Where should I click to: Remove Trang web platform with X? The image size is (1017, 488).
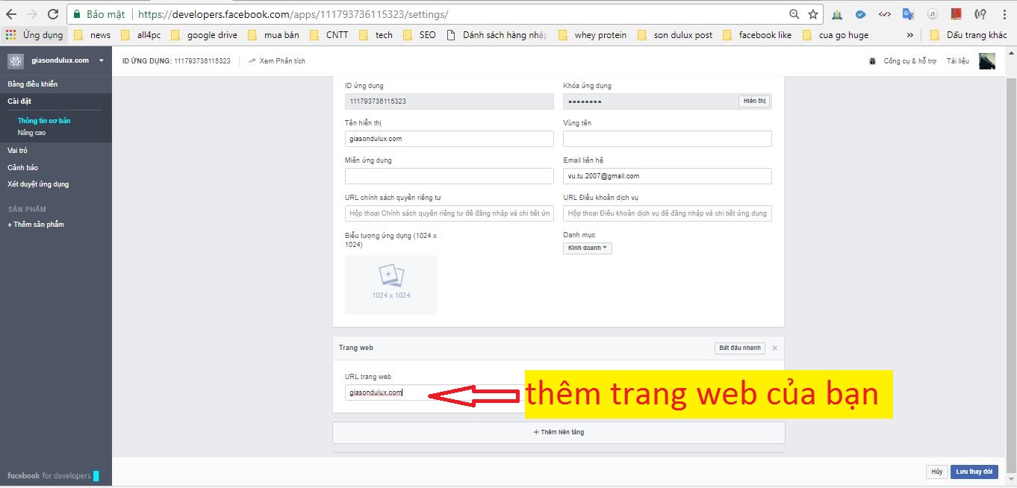point(774,348)
